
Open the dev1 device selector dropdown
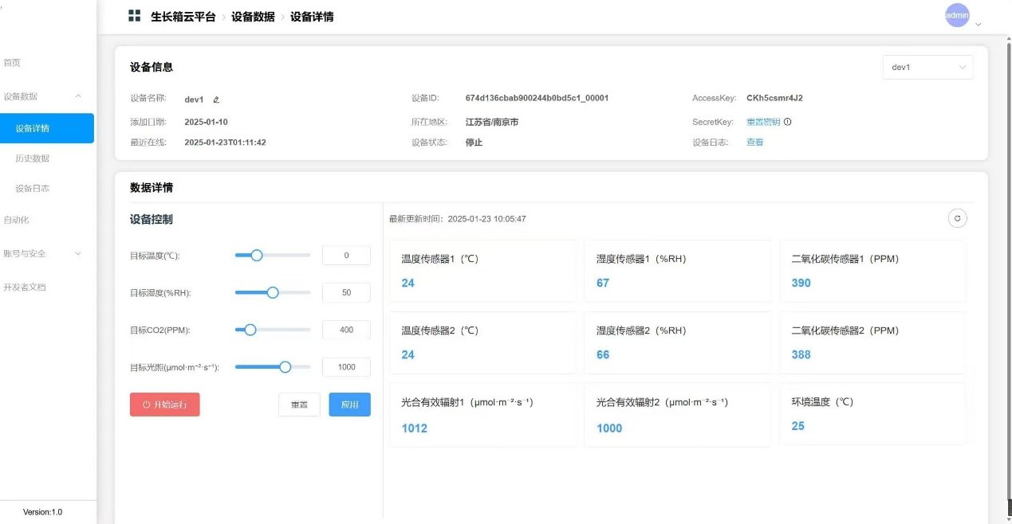coord(927,67)
